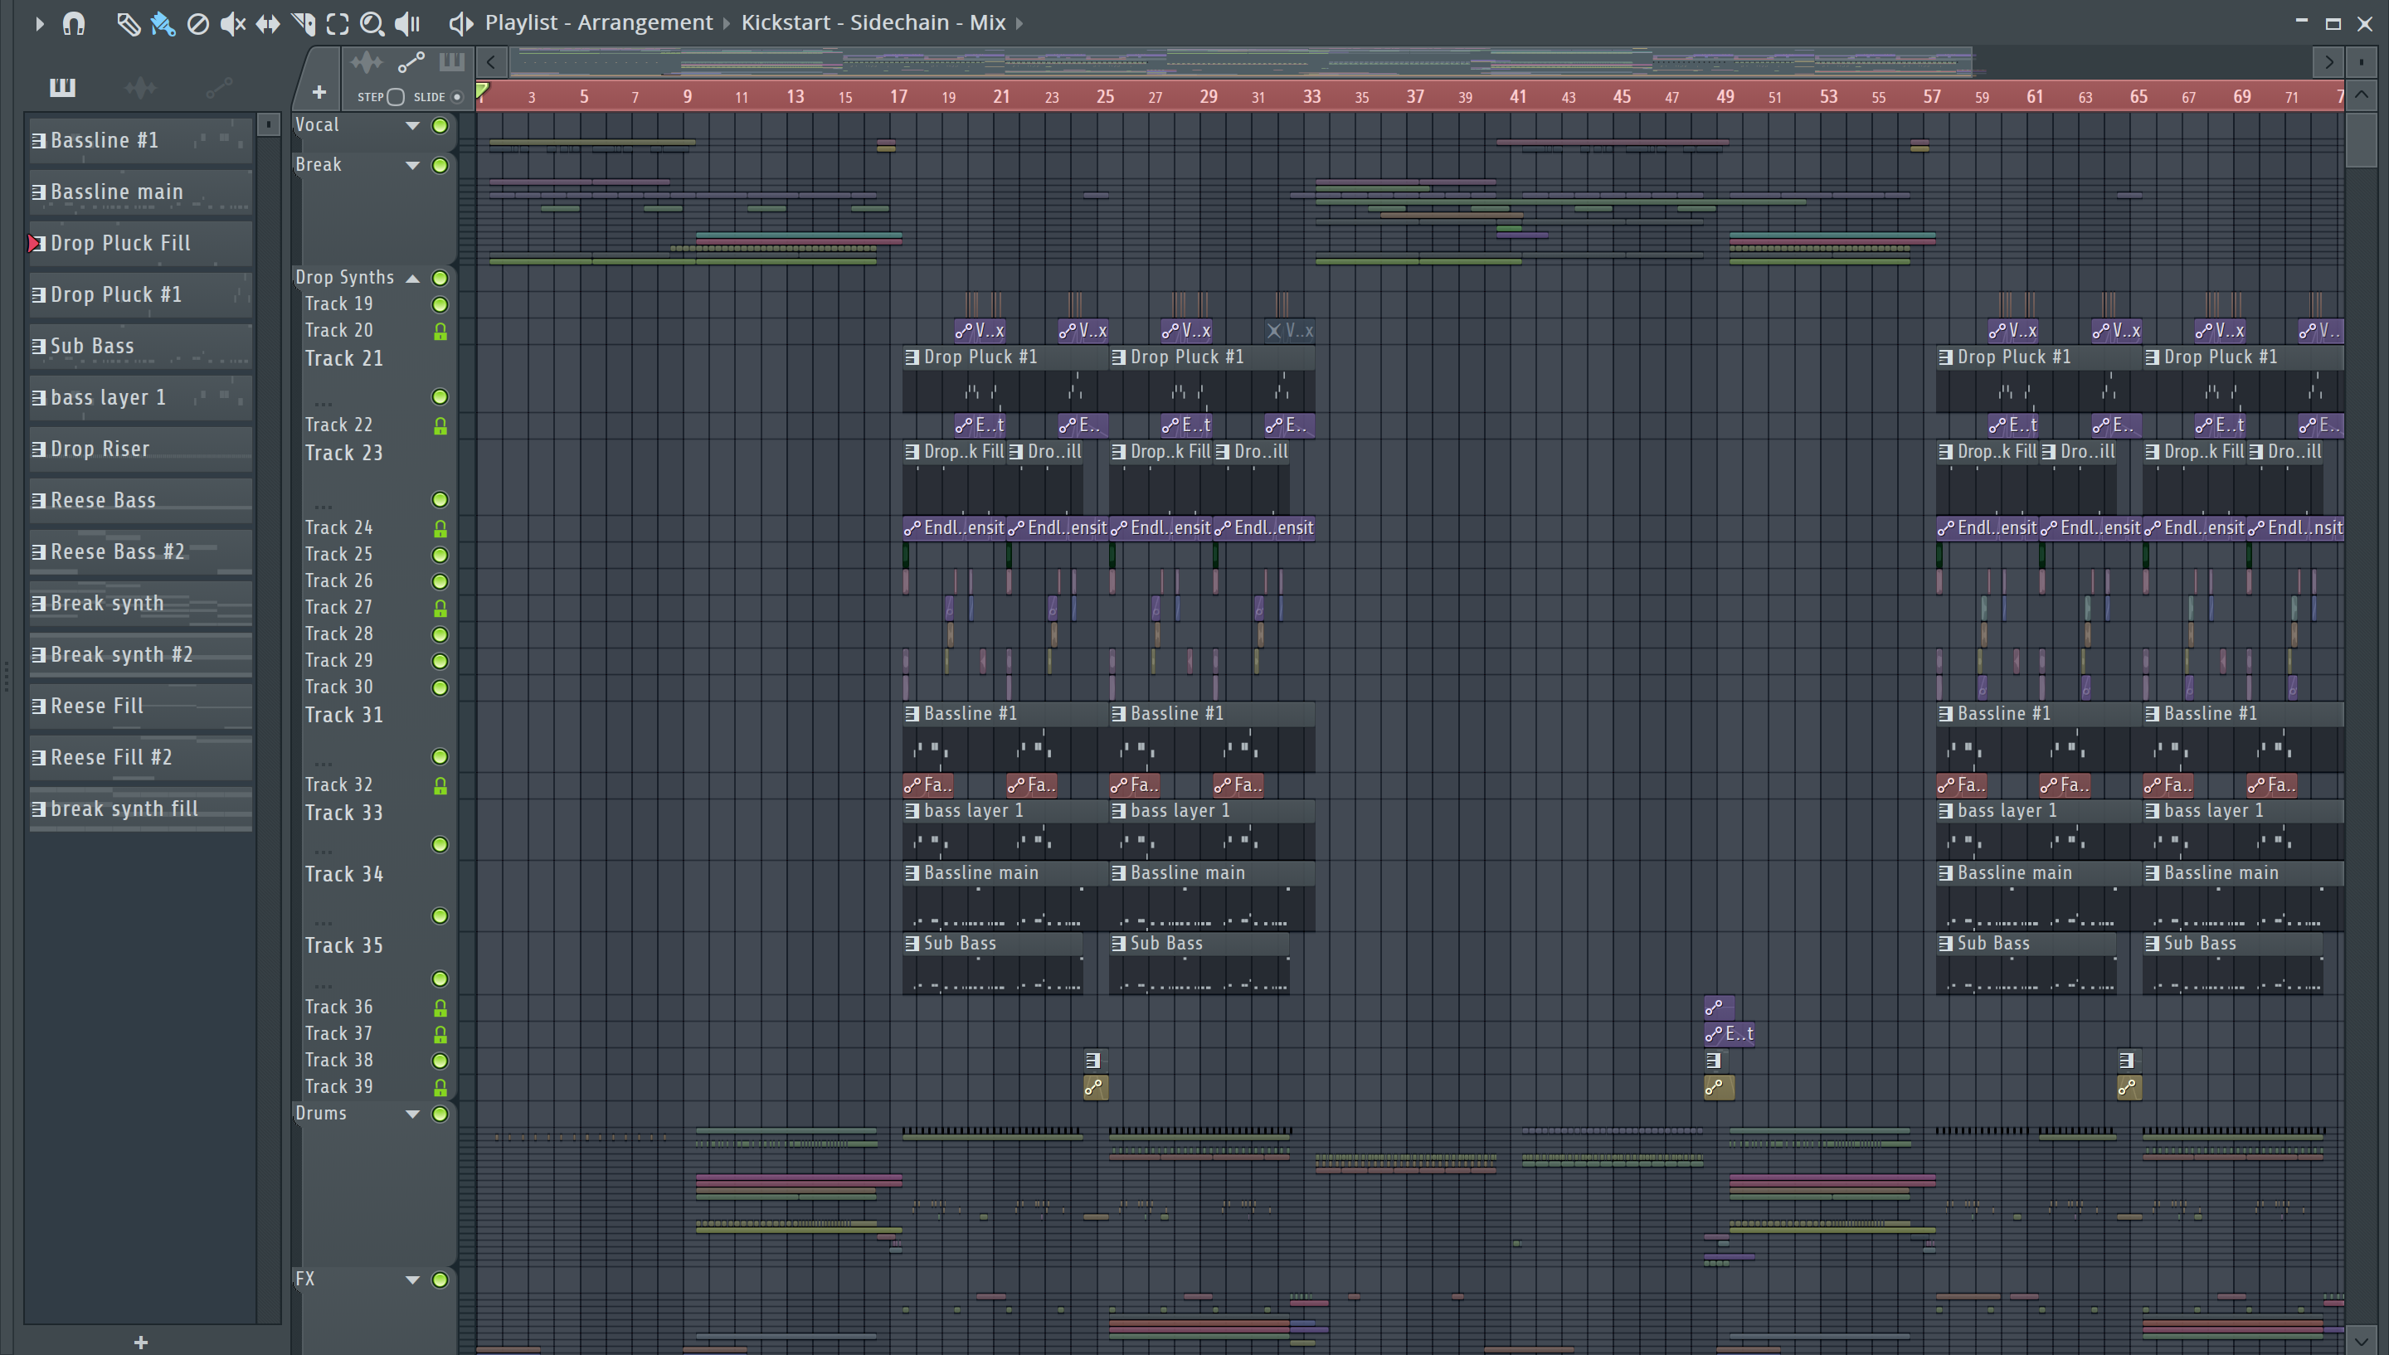Screen dimensions: 2389x1355
Task: Collapse the Drop Synths group arrow
Action: 412,279
